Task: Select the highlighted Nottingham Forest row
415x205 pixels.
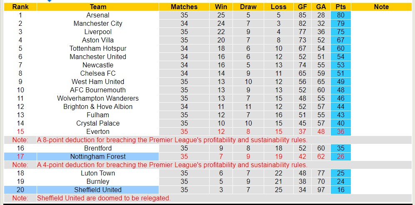Action: click(x=98, y=156)
